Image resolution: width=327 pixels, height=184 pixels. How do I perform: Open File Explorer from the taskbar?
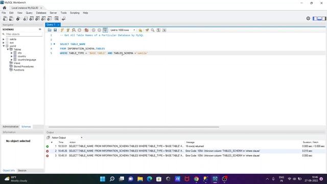click(x=140, y=179)
